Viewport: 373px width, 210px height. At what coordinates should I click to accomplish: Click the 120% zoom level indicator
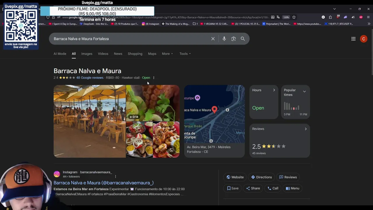pos(286,17)
